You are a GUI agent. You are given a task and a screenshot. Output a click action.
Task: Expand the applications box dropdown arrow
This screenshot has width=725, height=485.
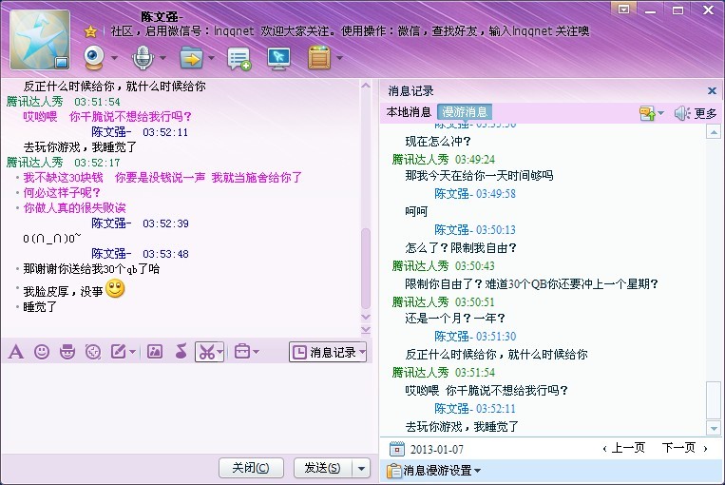[340, 58]
